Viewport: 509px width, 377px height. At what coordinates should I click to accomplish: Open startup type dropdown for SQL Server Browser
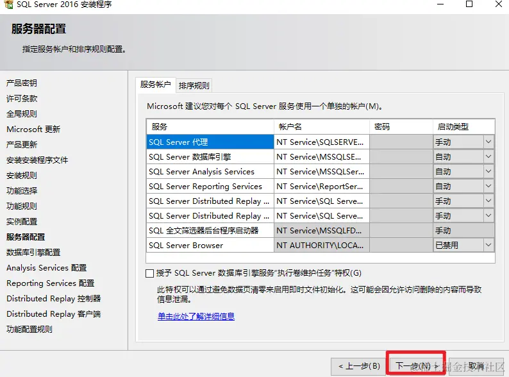488,245
